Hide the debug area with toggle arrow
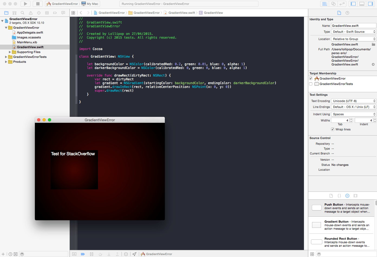The image size is (377, 257). tap(74, 254)
